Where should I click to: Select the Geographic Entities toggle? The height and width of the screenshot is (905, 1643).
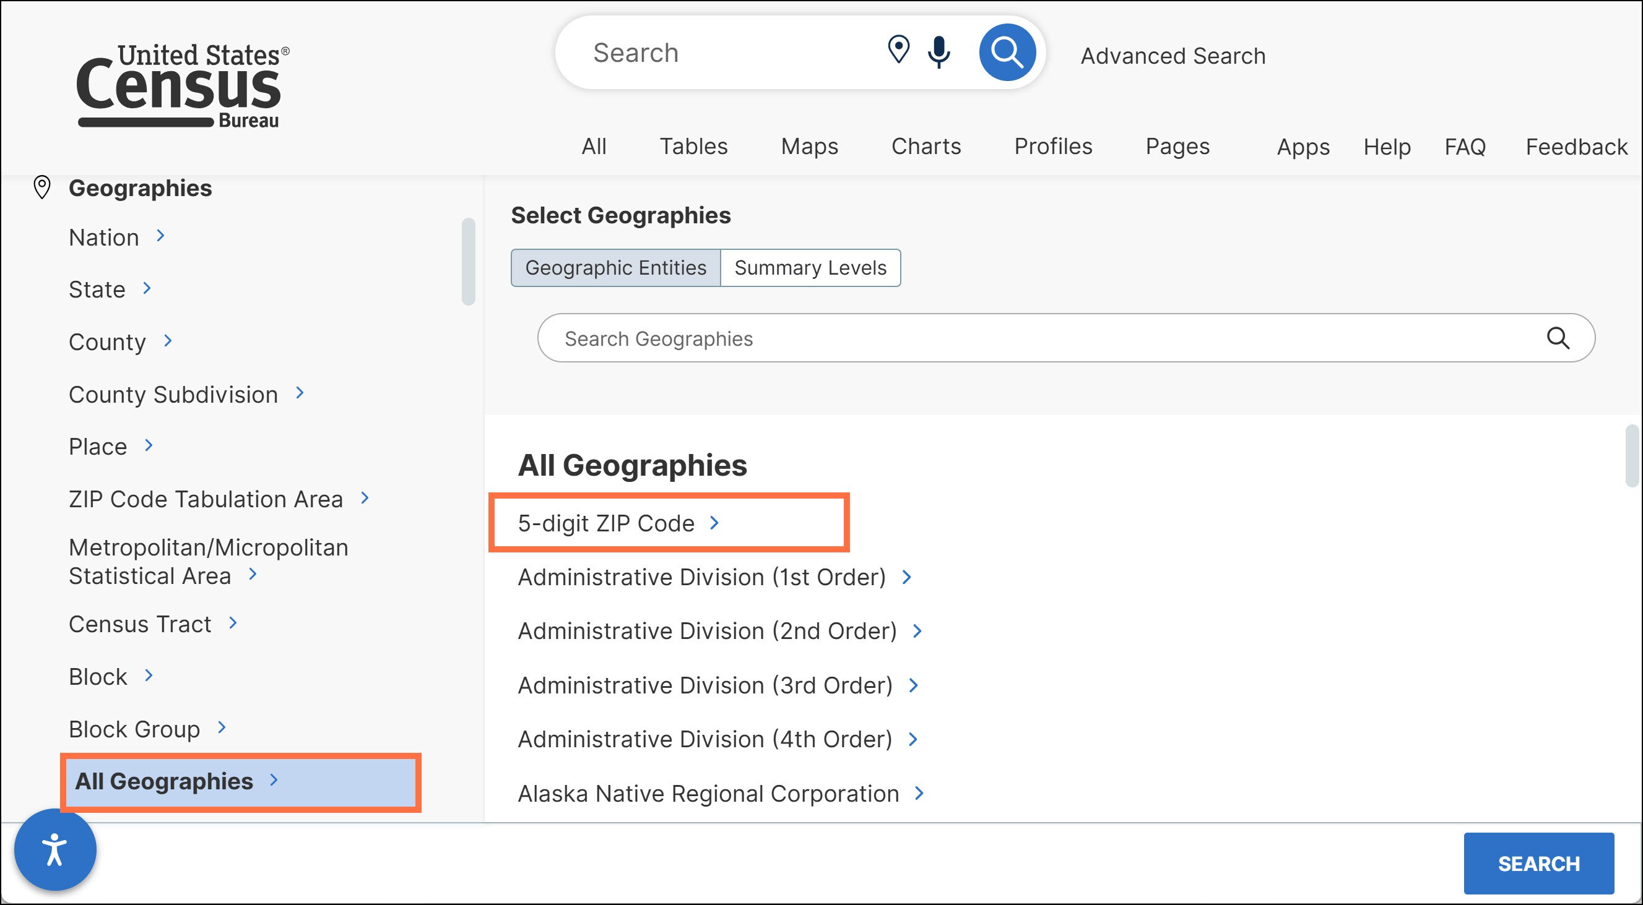(x=615, y=268)
